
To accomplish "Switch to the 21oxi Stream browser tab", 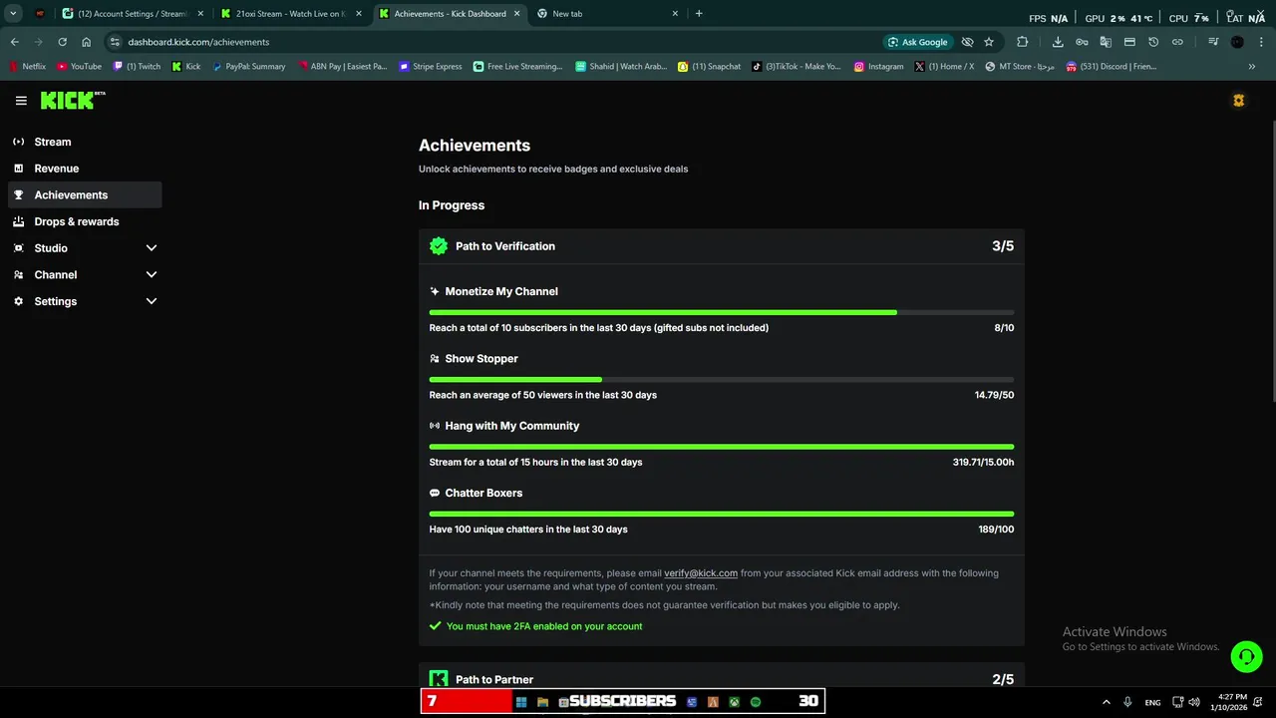I will (291, 14).
